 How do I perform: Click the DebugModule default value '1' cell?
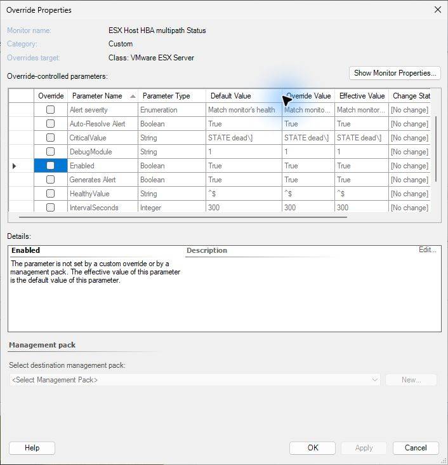point(244,152)
